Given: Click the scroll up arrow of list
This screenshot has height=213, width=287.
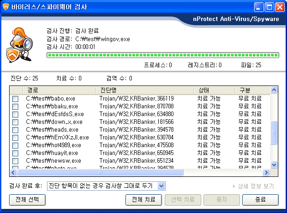Looking at the screenshot, I should click(274, 90).
